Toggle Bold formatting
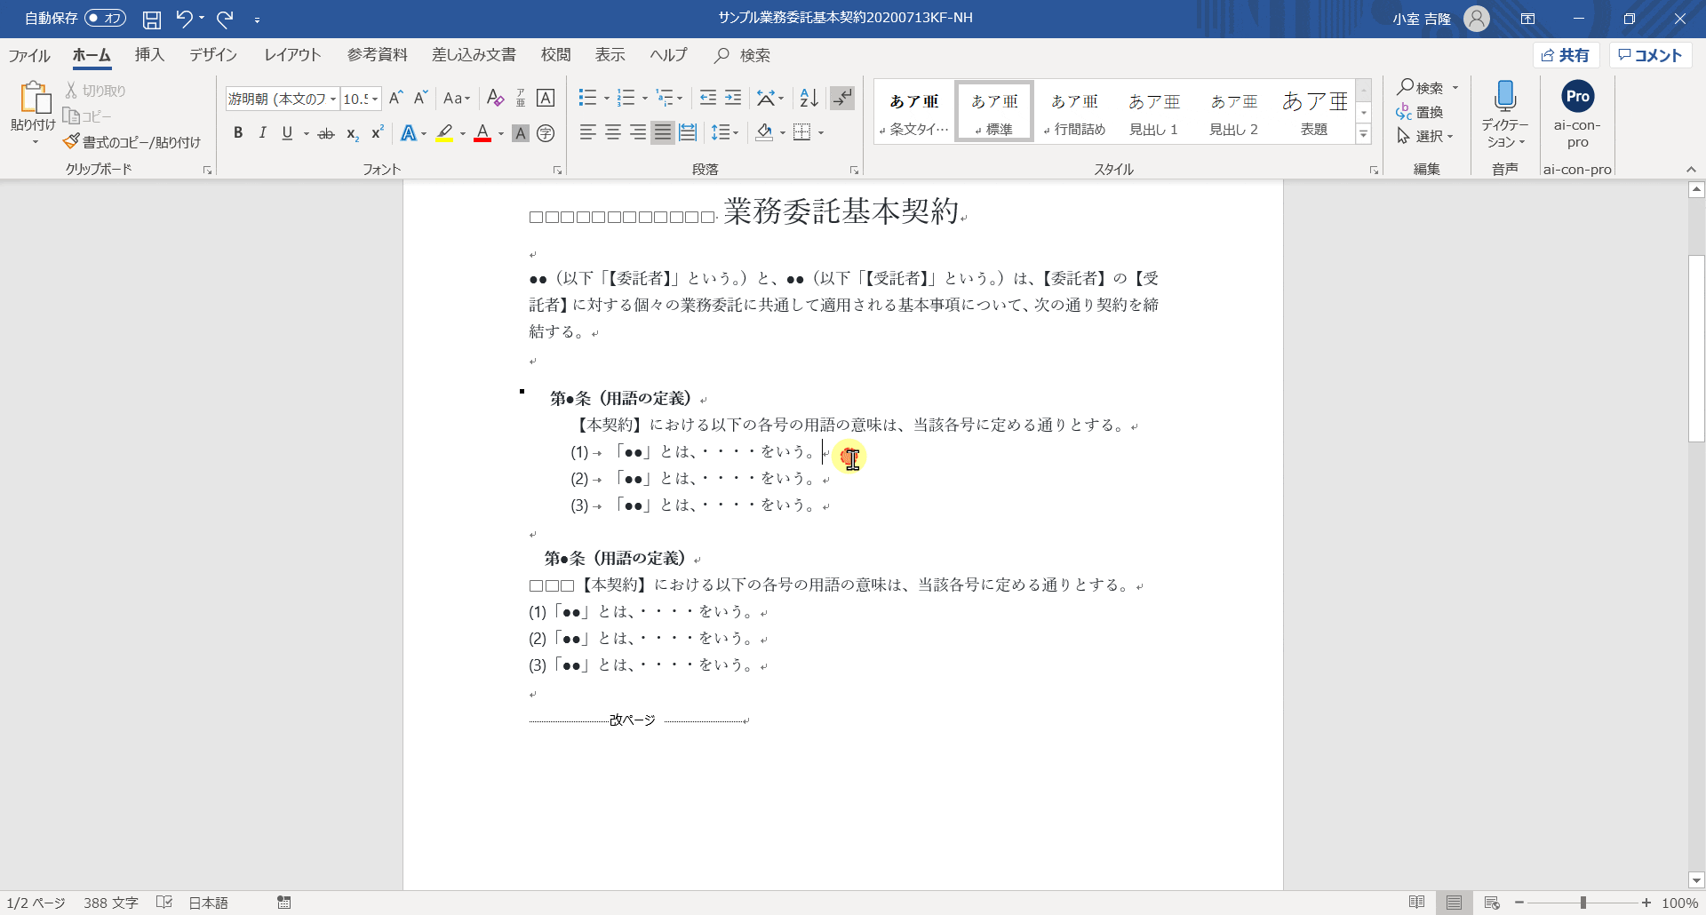The height and width of the screenshot is (915, 1706). [x=237, y=133]
